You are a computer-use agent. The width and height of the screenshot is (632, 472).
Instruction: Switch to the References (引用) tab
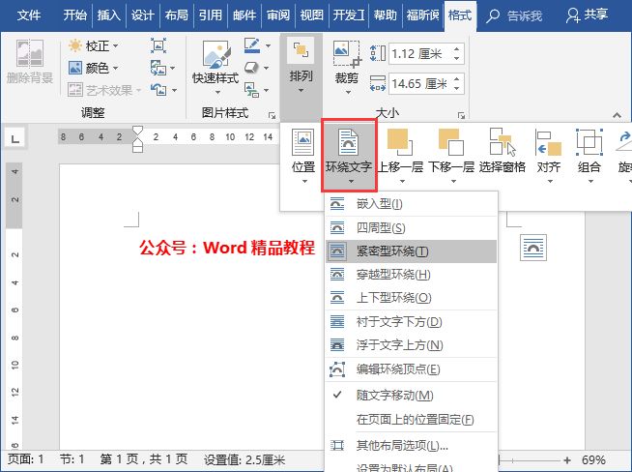click(211, 15)
